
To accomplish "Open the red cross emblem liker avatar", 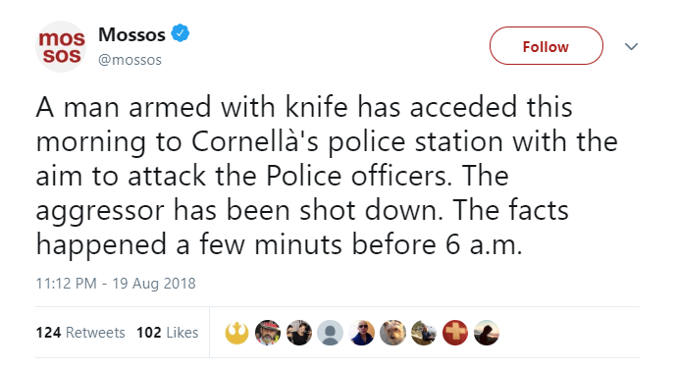I will coord(455,333).
